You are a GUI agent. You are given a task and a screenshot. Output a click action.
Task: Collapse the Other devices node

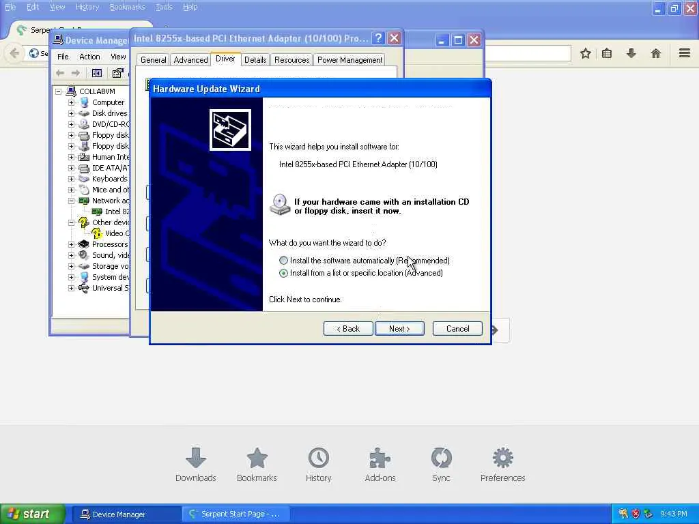(x=71, y=222)
